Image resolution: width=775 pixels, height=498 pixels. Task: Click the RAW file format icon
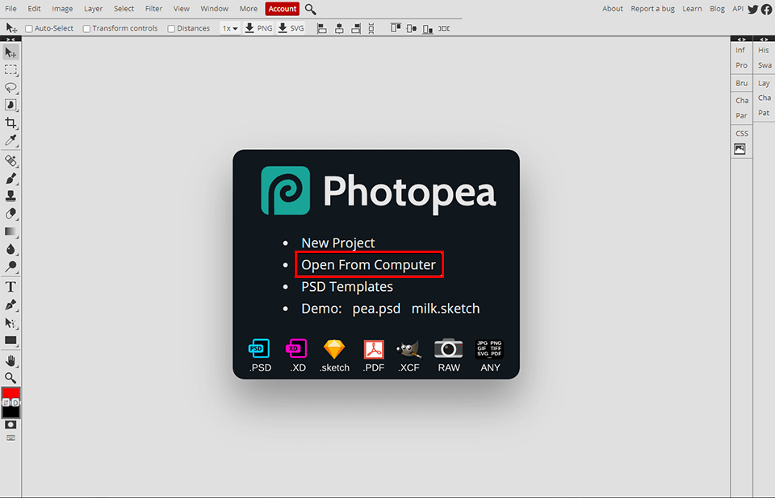pyautogui.click(x=449, y=350)
